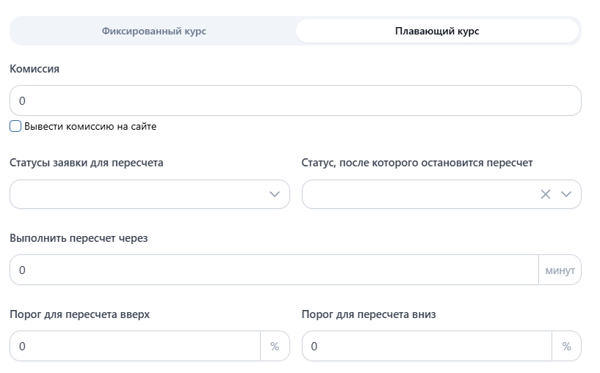600x373 pixels.
Task: Clear status selection with the X icon
Action: (x=545, y=194)
